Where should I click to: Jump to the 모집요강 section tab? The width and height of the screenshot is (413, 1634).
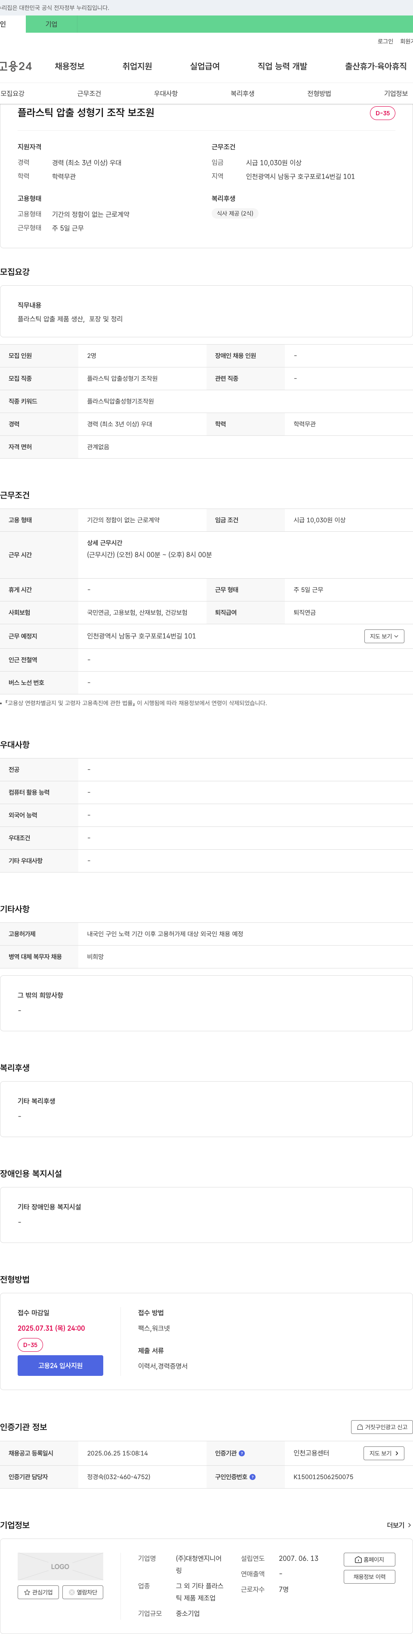click(12, 93)
